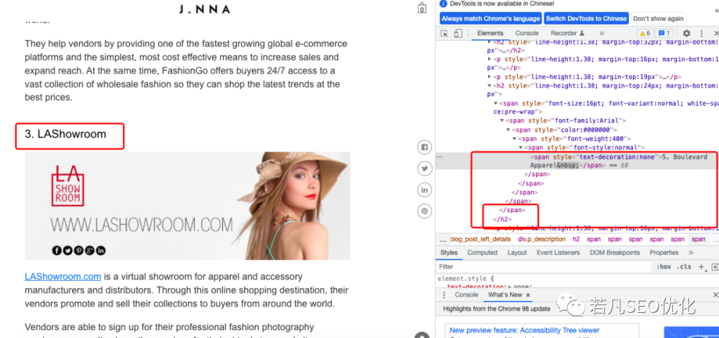Collapse the span font-family:Arial node
Image resolution: width=719 pixels, height=338 pixels.
(x=502, y=120)
